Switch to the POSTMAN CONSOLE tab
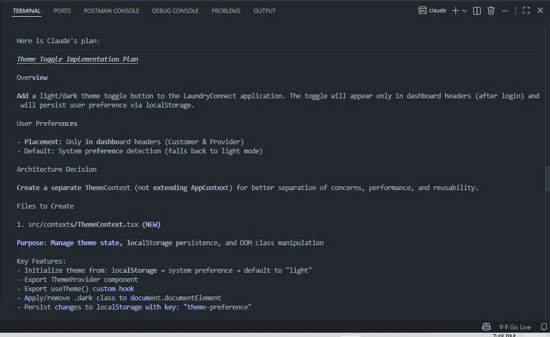Image resolution: width=550 pixels, height=337 pixels. (x=111, y=10)
